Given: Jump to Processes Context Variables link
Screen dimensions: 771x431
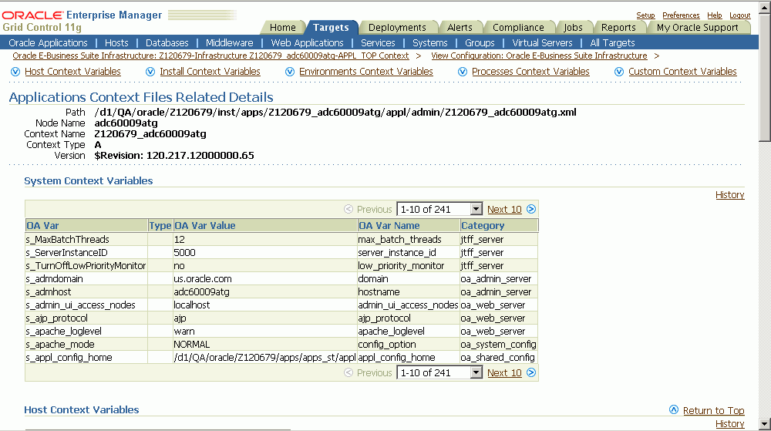Looking at the screenshot, I should point(530,72).
